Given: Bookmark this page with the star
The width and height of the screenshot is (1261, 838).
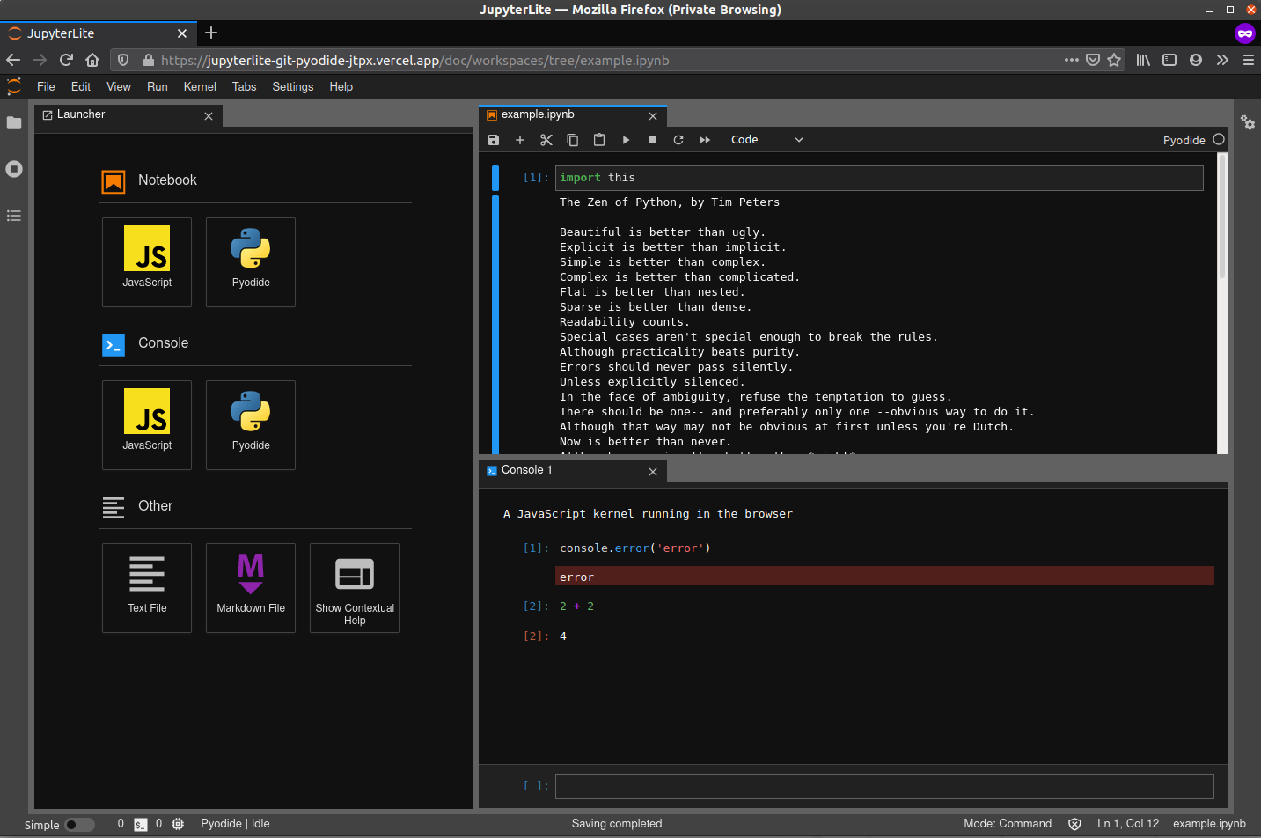Looking at the screenshot, I should tap(1114, 60).
